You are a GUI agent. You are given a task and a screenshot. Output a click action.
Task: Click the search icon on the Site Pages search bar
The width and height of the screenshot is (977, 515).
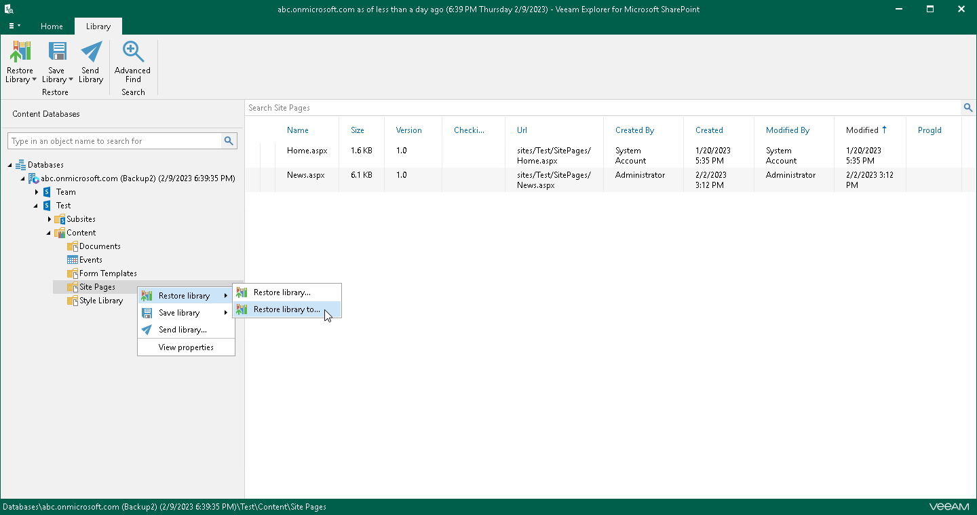[x=968, y=107]
